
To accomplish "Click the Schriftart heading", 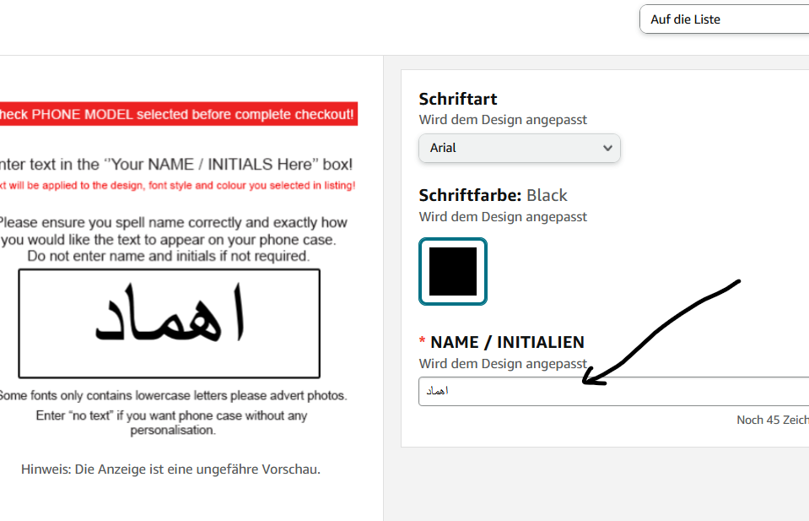I will [457, 99].
